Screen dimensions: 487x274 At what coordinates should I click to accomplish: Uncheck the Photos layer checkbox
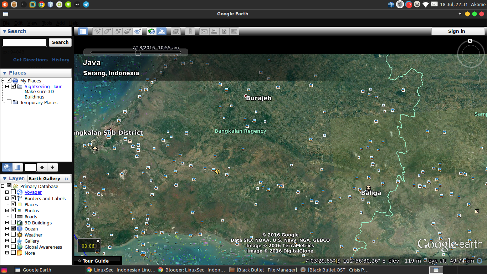pyautogui.click(x=14, y=210)
